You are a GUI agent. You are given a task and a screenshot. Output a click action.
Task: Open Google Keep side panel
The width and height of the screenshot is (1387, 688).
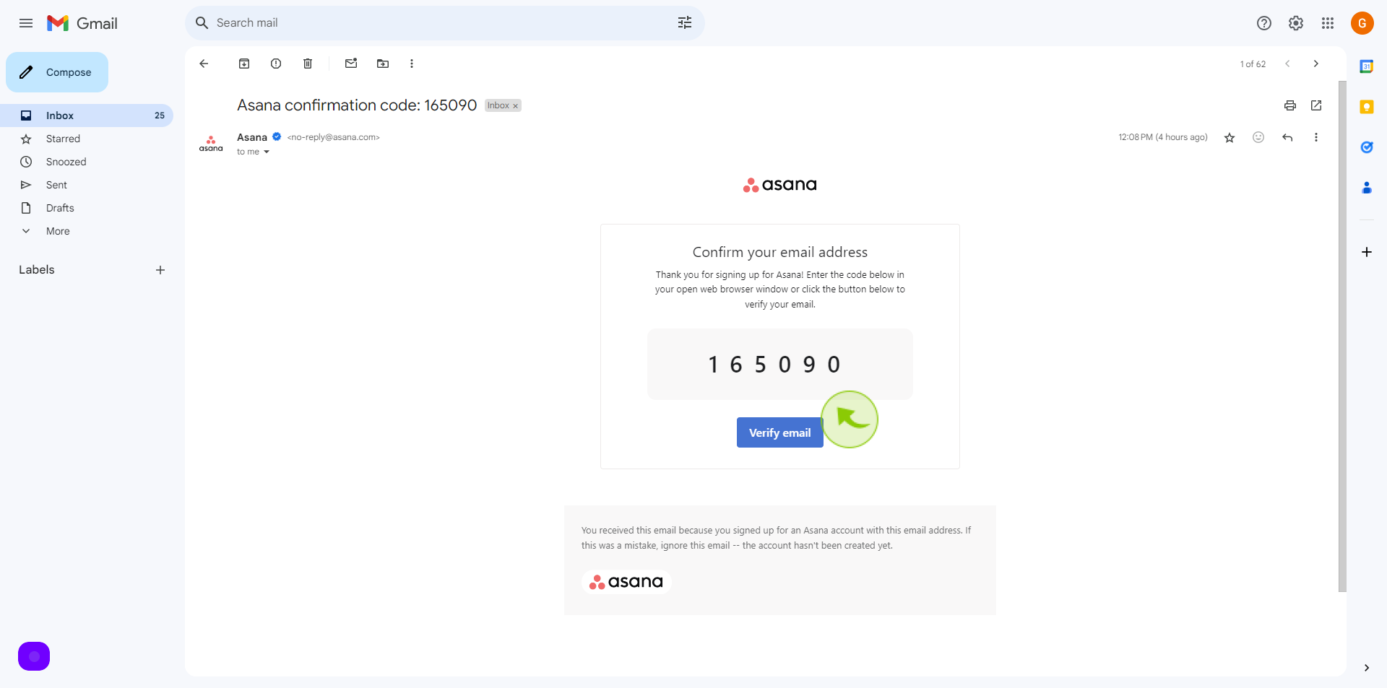click(1367, 107)
